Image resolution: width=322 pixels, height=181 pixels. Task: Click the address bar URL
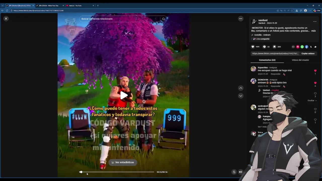pyautogui.click(x=38, y=11)
